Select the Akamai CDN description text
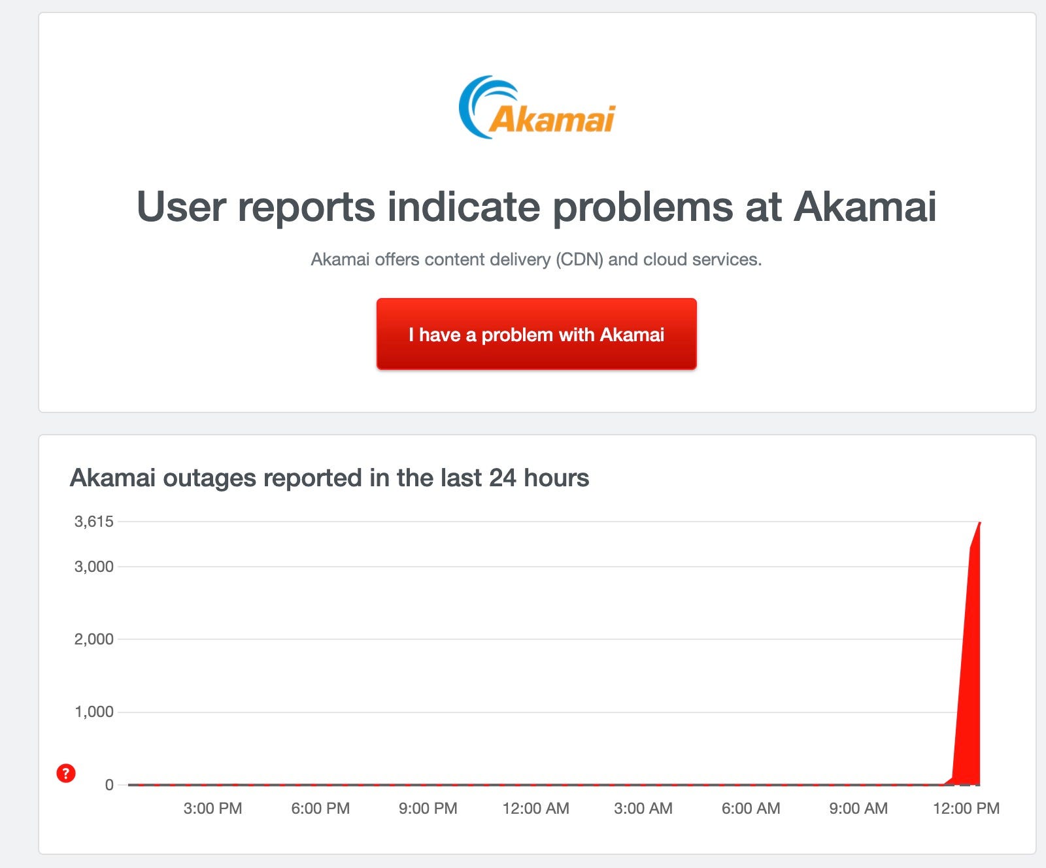Screen dimensions: 1046x868 [x=536, y=259]
